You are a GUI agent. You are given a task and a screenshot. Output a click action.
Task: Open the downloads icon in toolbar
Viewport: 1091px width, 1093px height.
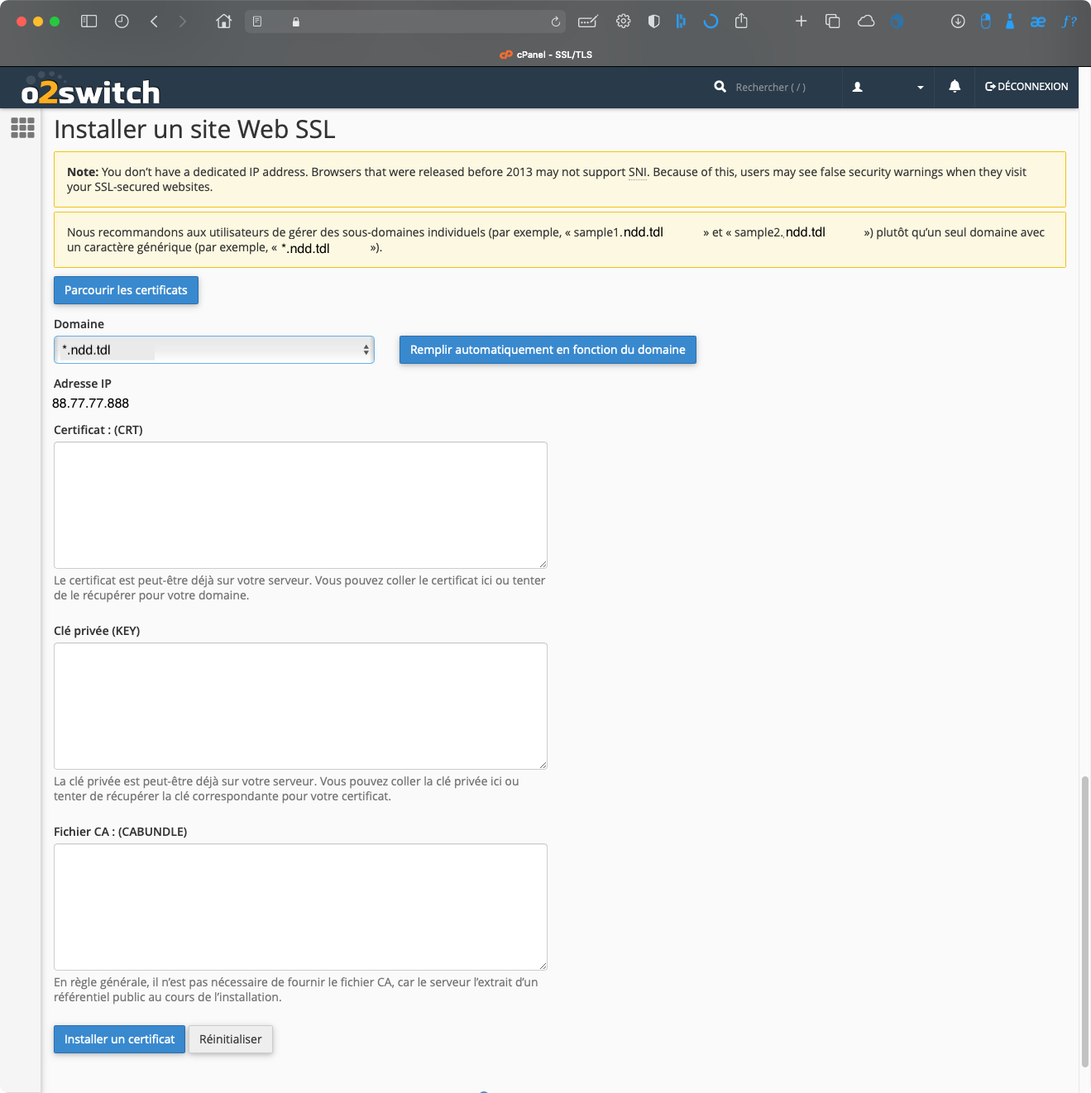pyautogui.click(x=958, y=21)
